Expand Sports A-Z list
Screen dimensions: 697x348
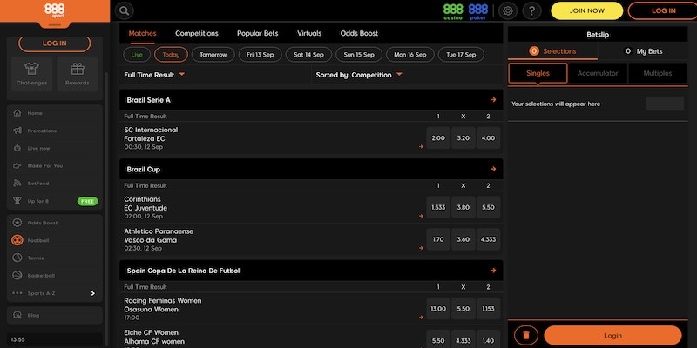(55, 293)
